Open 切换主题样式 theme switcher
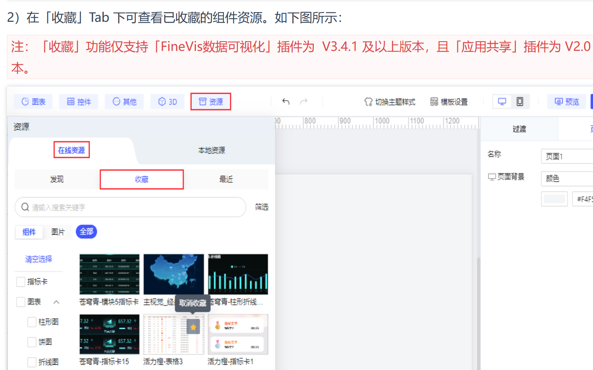The image size is (593, 370). (x=390, y=102)
